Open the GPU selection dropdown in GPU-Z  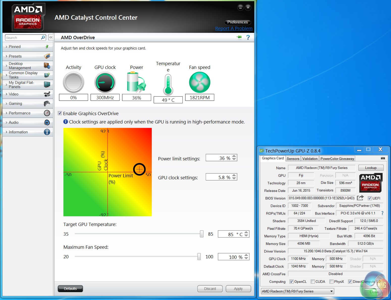[x=297, y=291]
